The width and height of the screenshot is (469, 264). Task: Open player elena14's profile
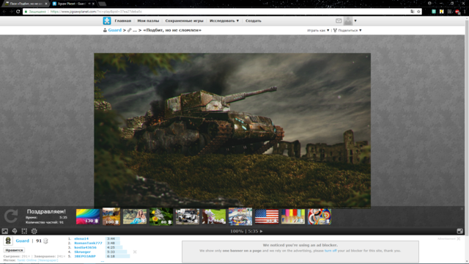(81, 238)
